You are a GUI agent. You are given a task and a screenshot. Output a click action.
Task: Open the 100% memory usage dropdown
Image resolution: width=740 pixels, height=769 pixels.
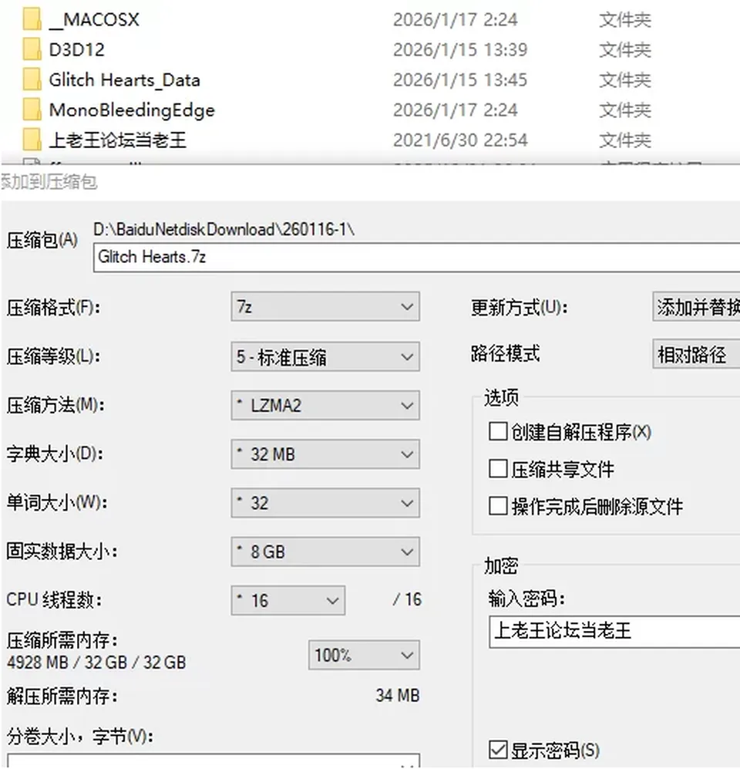(364, 655)
